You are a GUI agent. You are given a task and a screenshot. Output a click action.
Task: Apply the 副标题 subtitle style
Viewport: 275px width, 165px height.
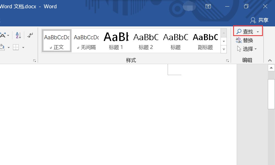(205, 41)
